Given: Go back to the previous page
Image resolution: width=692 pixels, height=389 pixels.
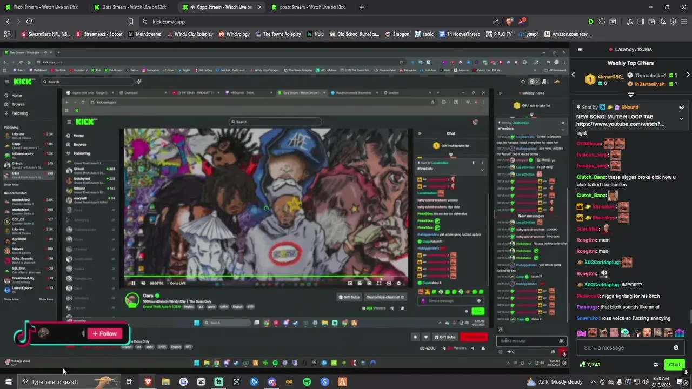Looking at the screenshot, I should (x=8, y=22).
